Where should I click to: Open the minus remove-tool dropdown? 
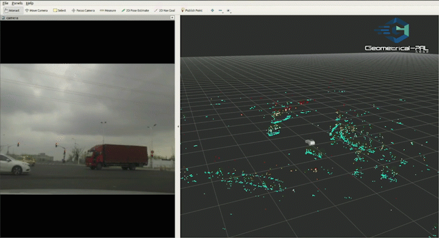[x=221, y=10]
